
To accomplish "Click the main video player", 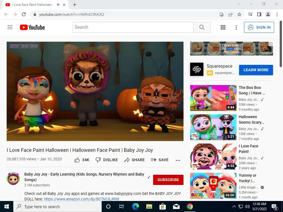I will (95, 91).
